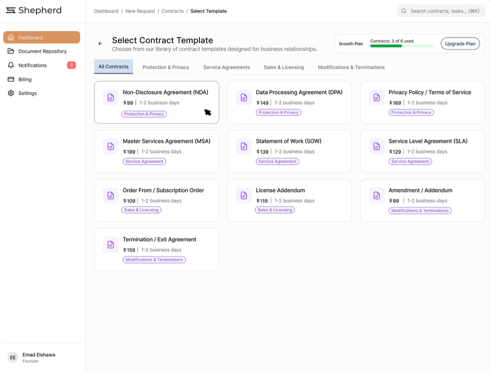Select the Sales & Licensing tab
This screenshot has height=373, width=491.
(284, 67)
